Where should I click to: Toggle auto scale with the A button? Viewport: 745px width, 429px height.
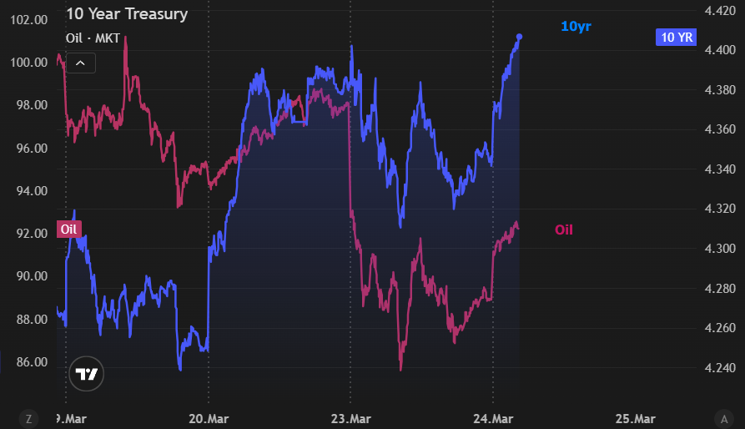pyautogui.click(x=724, y=418)
